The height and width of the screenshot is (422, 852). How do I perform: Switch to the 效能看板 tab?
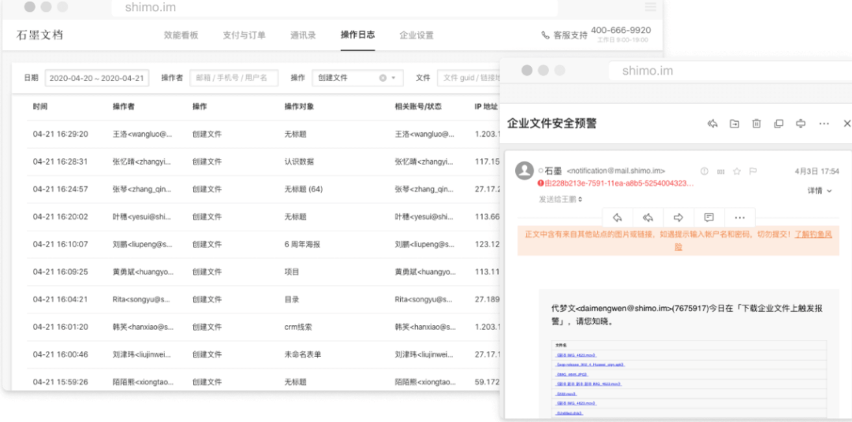(x=181, y=35)
